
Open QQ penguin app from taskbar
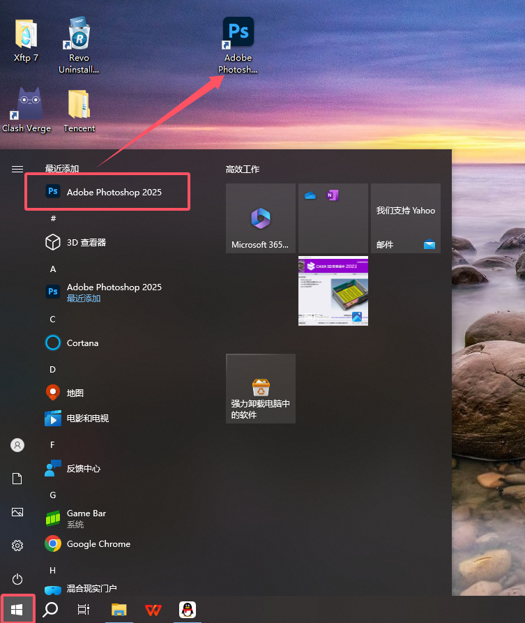(x=188, y=610)
